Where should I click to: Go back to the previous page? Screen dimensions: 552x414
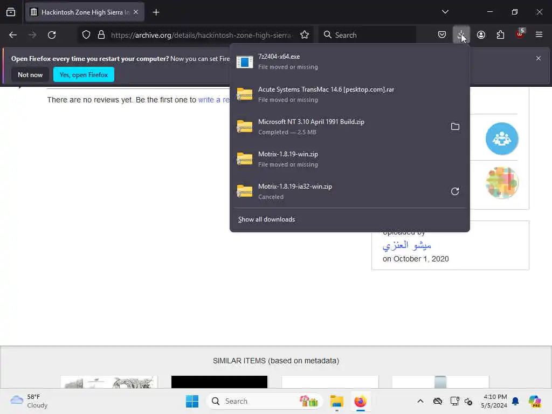(13, 35)
